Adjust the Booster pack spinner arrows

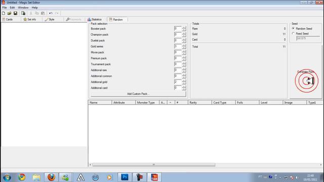tap(184, 28)
